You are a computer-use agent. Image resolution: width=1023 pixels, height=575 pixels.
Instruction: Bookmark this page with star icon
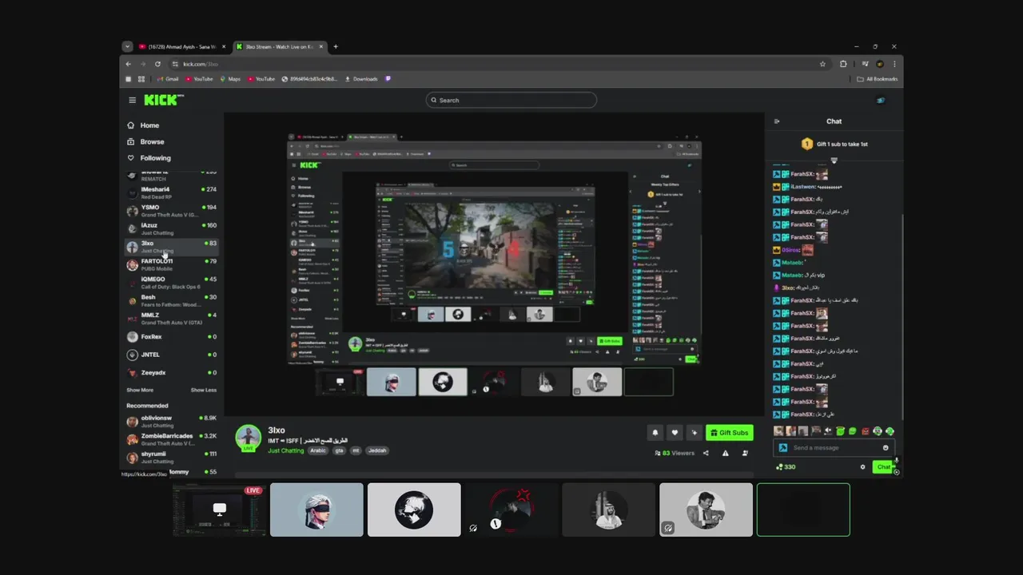[x=822, y=64]
